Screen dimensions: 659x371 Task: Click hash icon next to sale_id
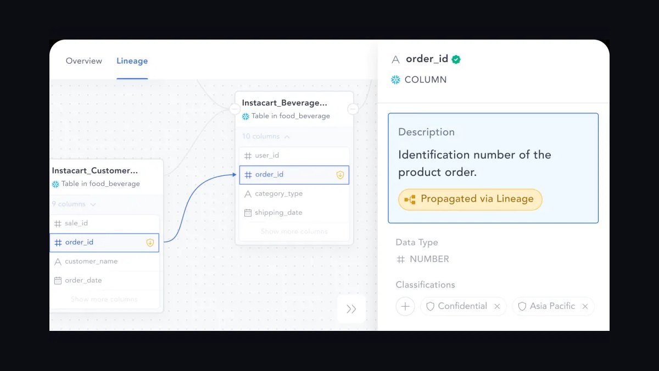click(x=58, y=223)
